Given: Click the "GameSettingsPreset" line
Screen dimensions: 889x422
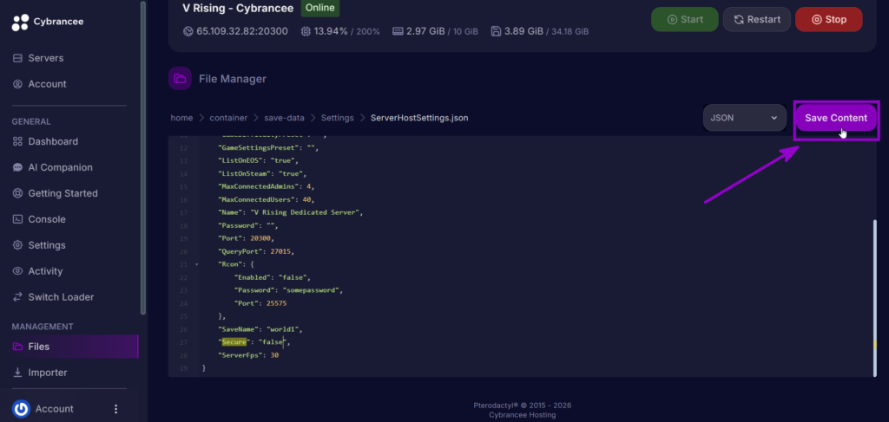Looking at the screenshot, I should pos(269,148).
